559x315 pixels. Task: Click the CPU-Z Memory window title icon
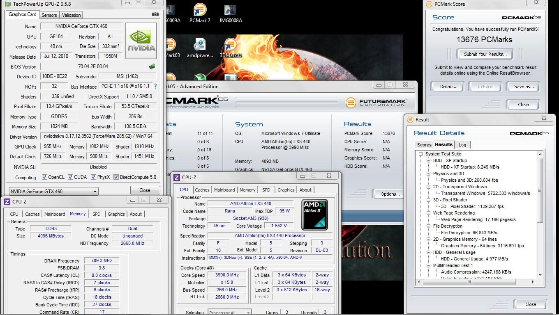[7, 201]
